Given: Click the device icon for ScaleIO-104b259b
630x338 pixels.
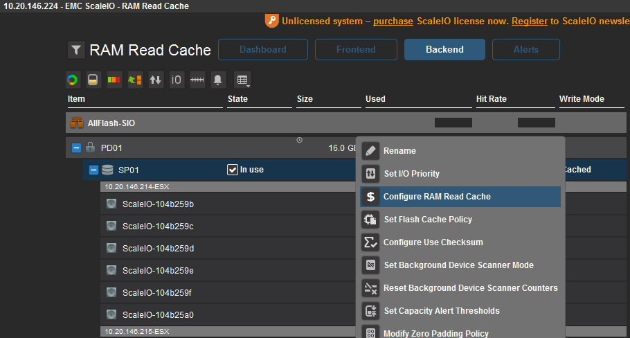Looking at the screenshot, I should tap(111, 204).
